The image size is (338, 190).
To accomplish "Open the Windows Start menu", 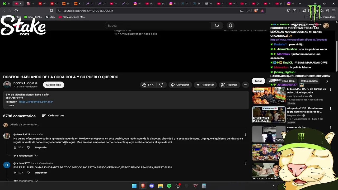I will coord(134,186).
